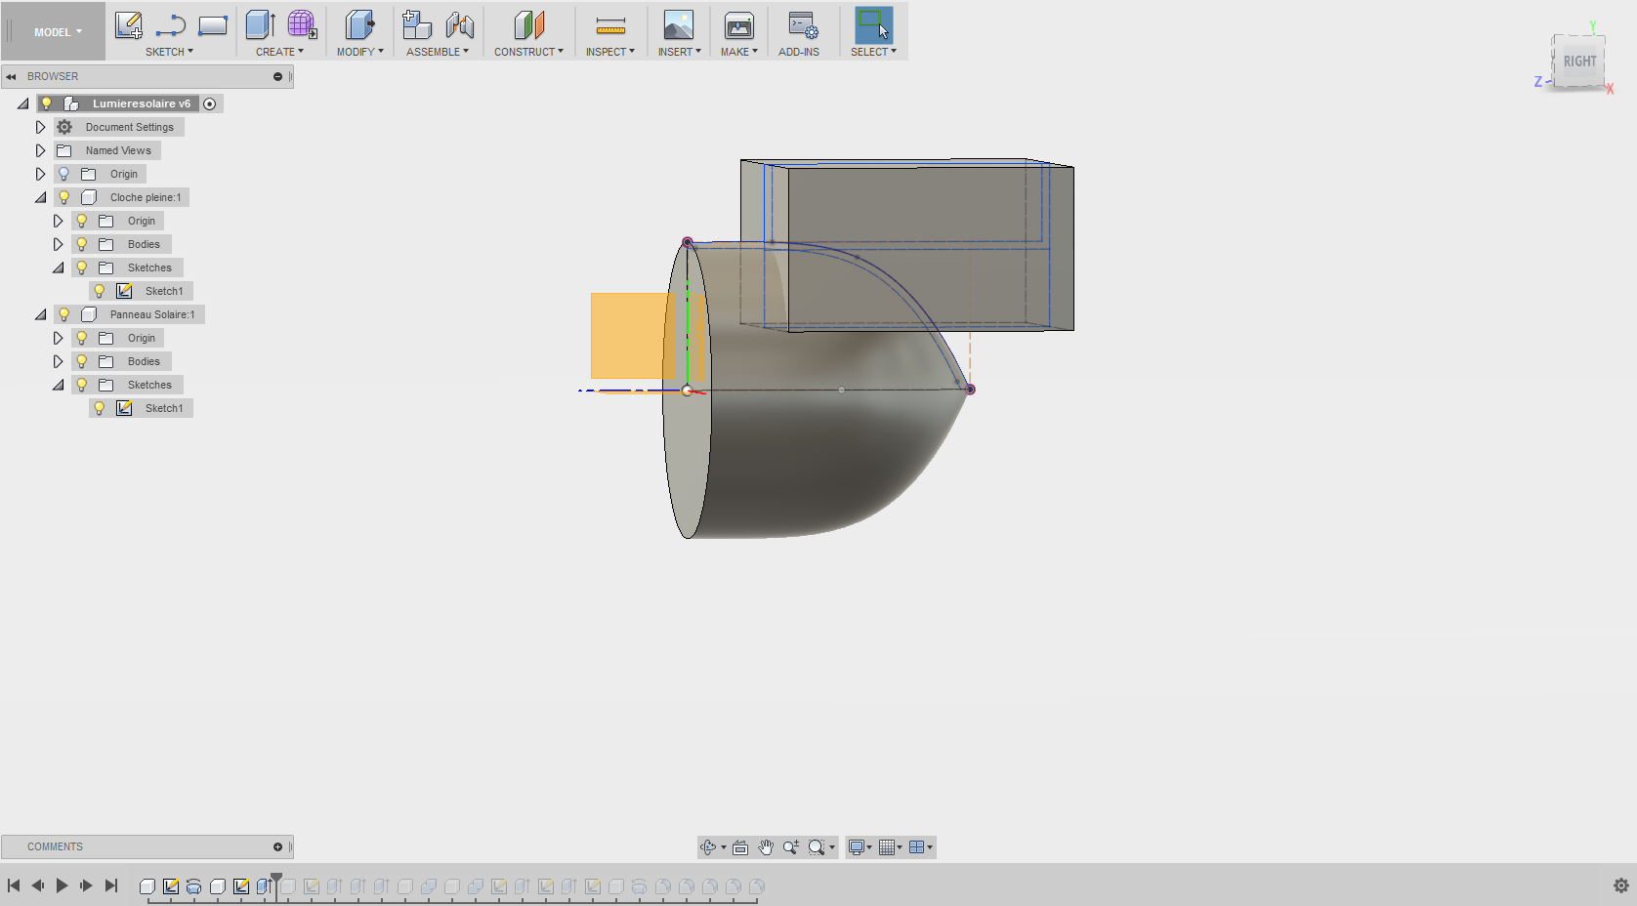This screenshot has width=1637, height=906.
Task: Click the Offset Plane construct icon
Action: click(x=528, y=25)
